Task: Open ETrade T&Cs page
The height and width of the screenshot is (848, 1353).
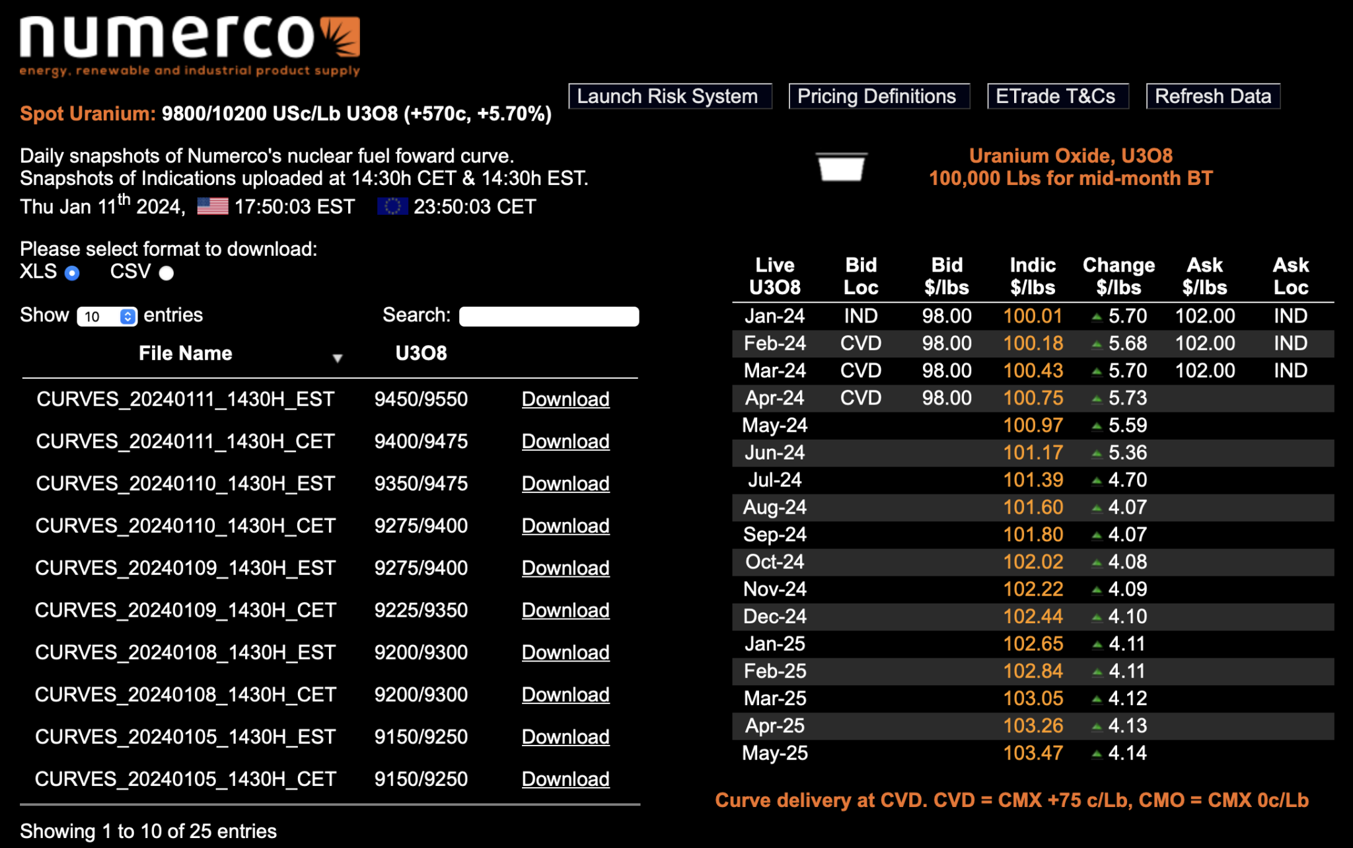Action: (1057, 96)
